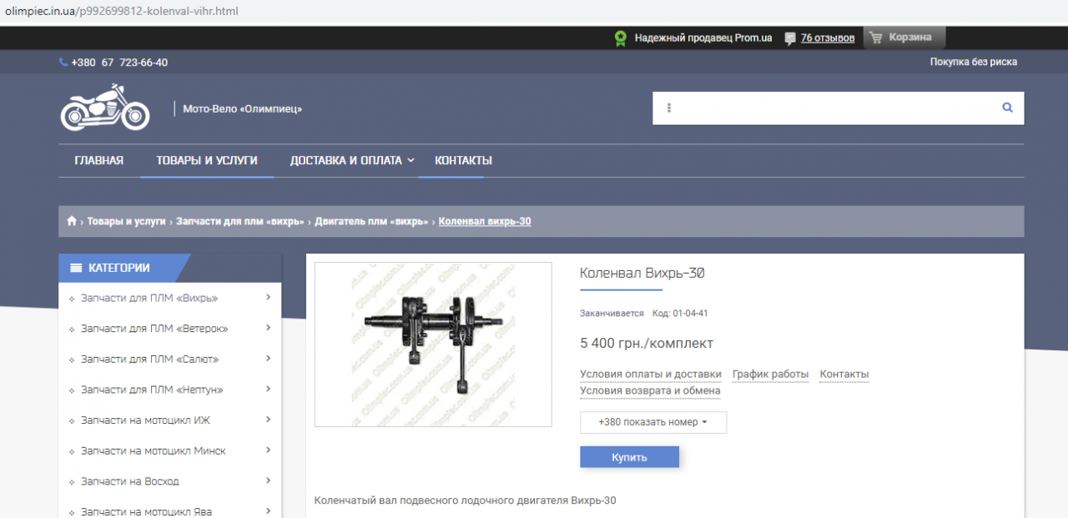1068x518 pixels.
Task: Click the search magnifier icon
Action: 1007,108
